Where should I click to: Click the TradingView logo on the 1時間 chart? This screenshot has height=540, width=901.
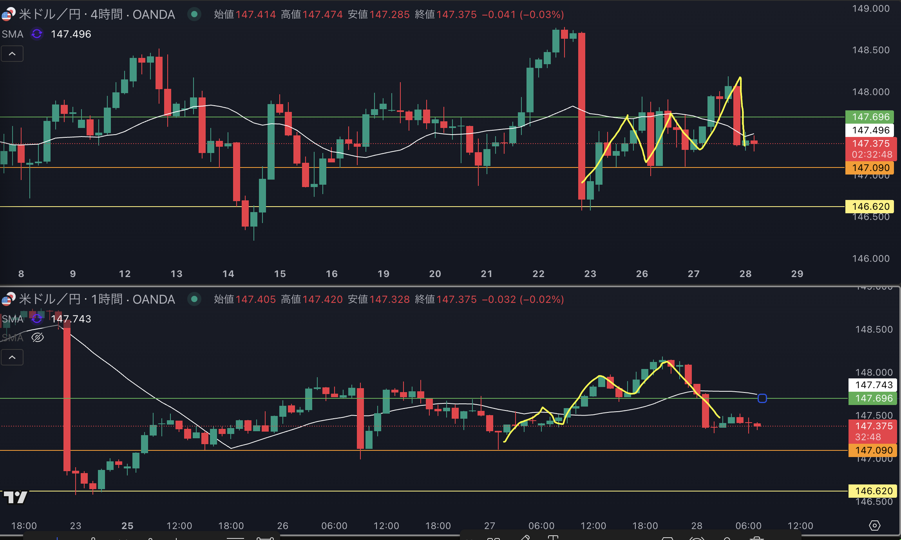click(x=15, y=497)
